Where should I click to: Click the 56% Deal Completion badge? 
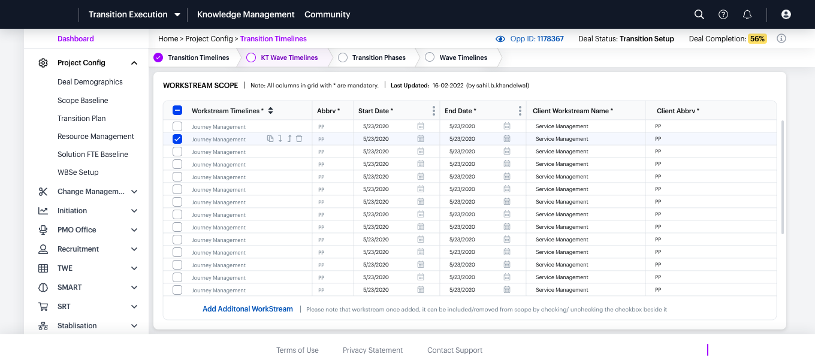[x=757, y=39]
